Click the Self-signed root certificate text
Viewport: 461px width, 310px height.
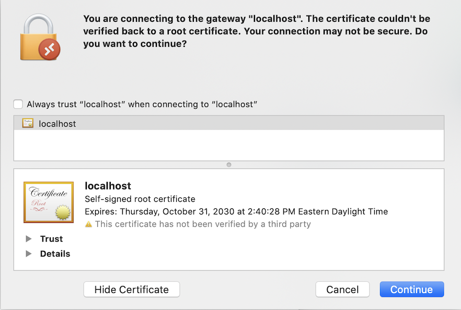(x=140, y=199)
